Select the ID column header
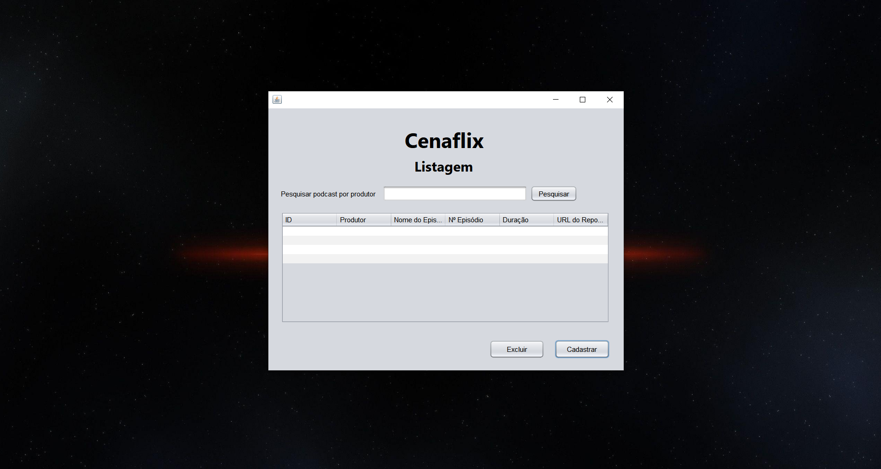This screenshot has width=881, height=469. point(310,220)
